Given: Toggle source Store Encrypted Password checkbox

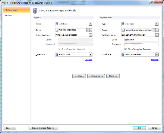Looking at the screenshot, I should click(x=59, y=49).
